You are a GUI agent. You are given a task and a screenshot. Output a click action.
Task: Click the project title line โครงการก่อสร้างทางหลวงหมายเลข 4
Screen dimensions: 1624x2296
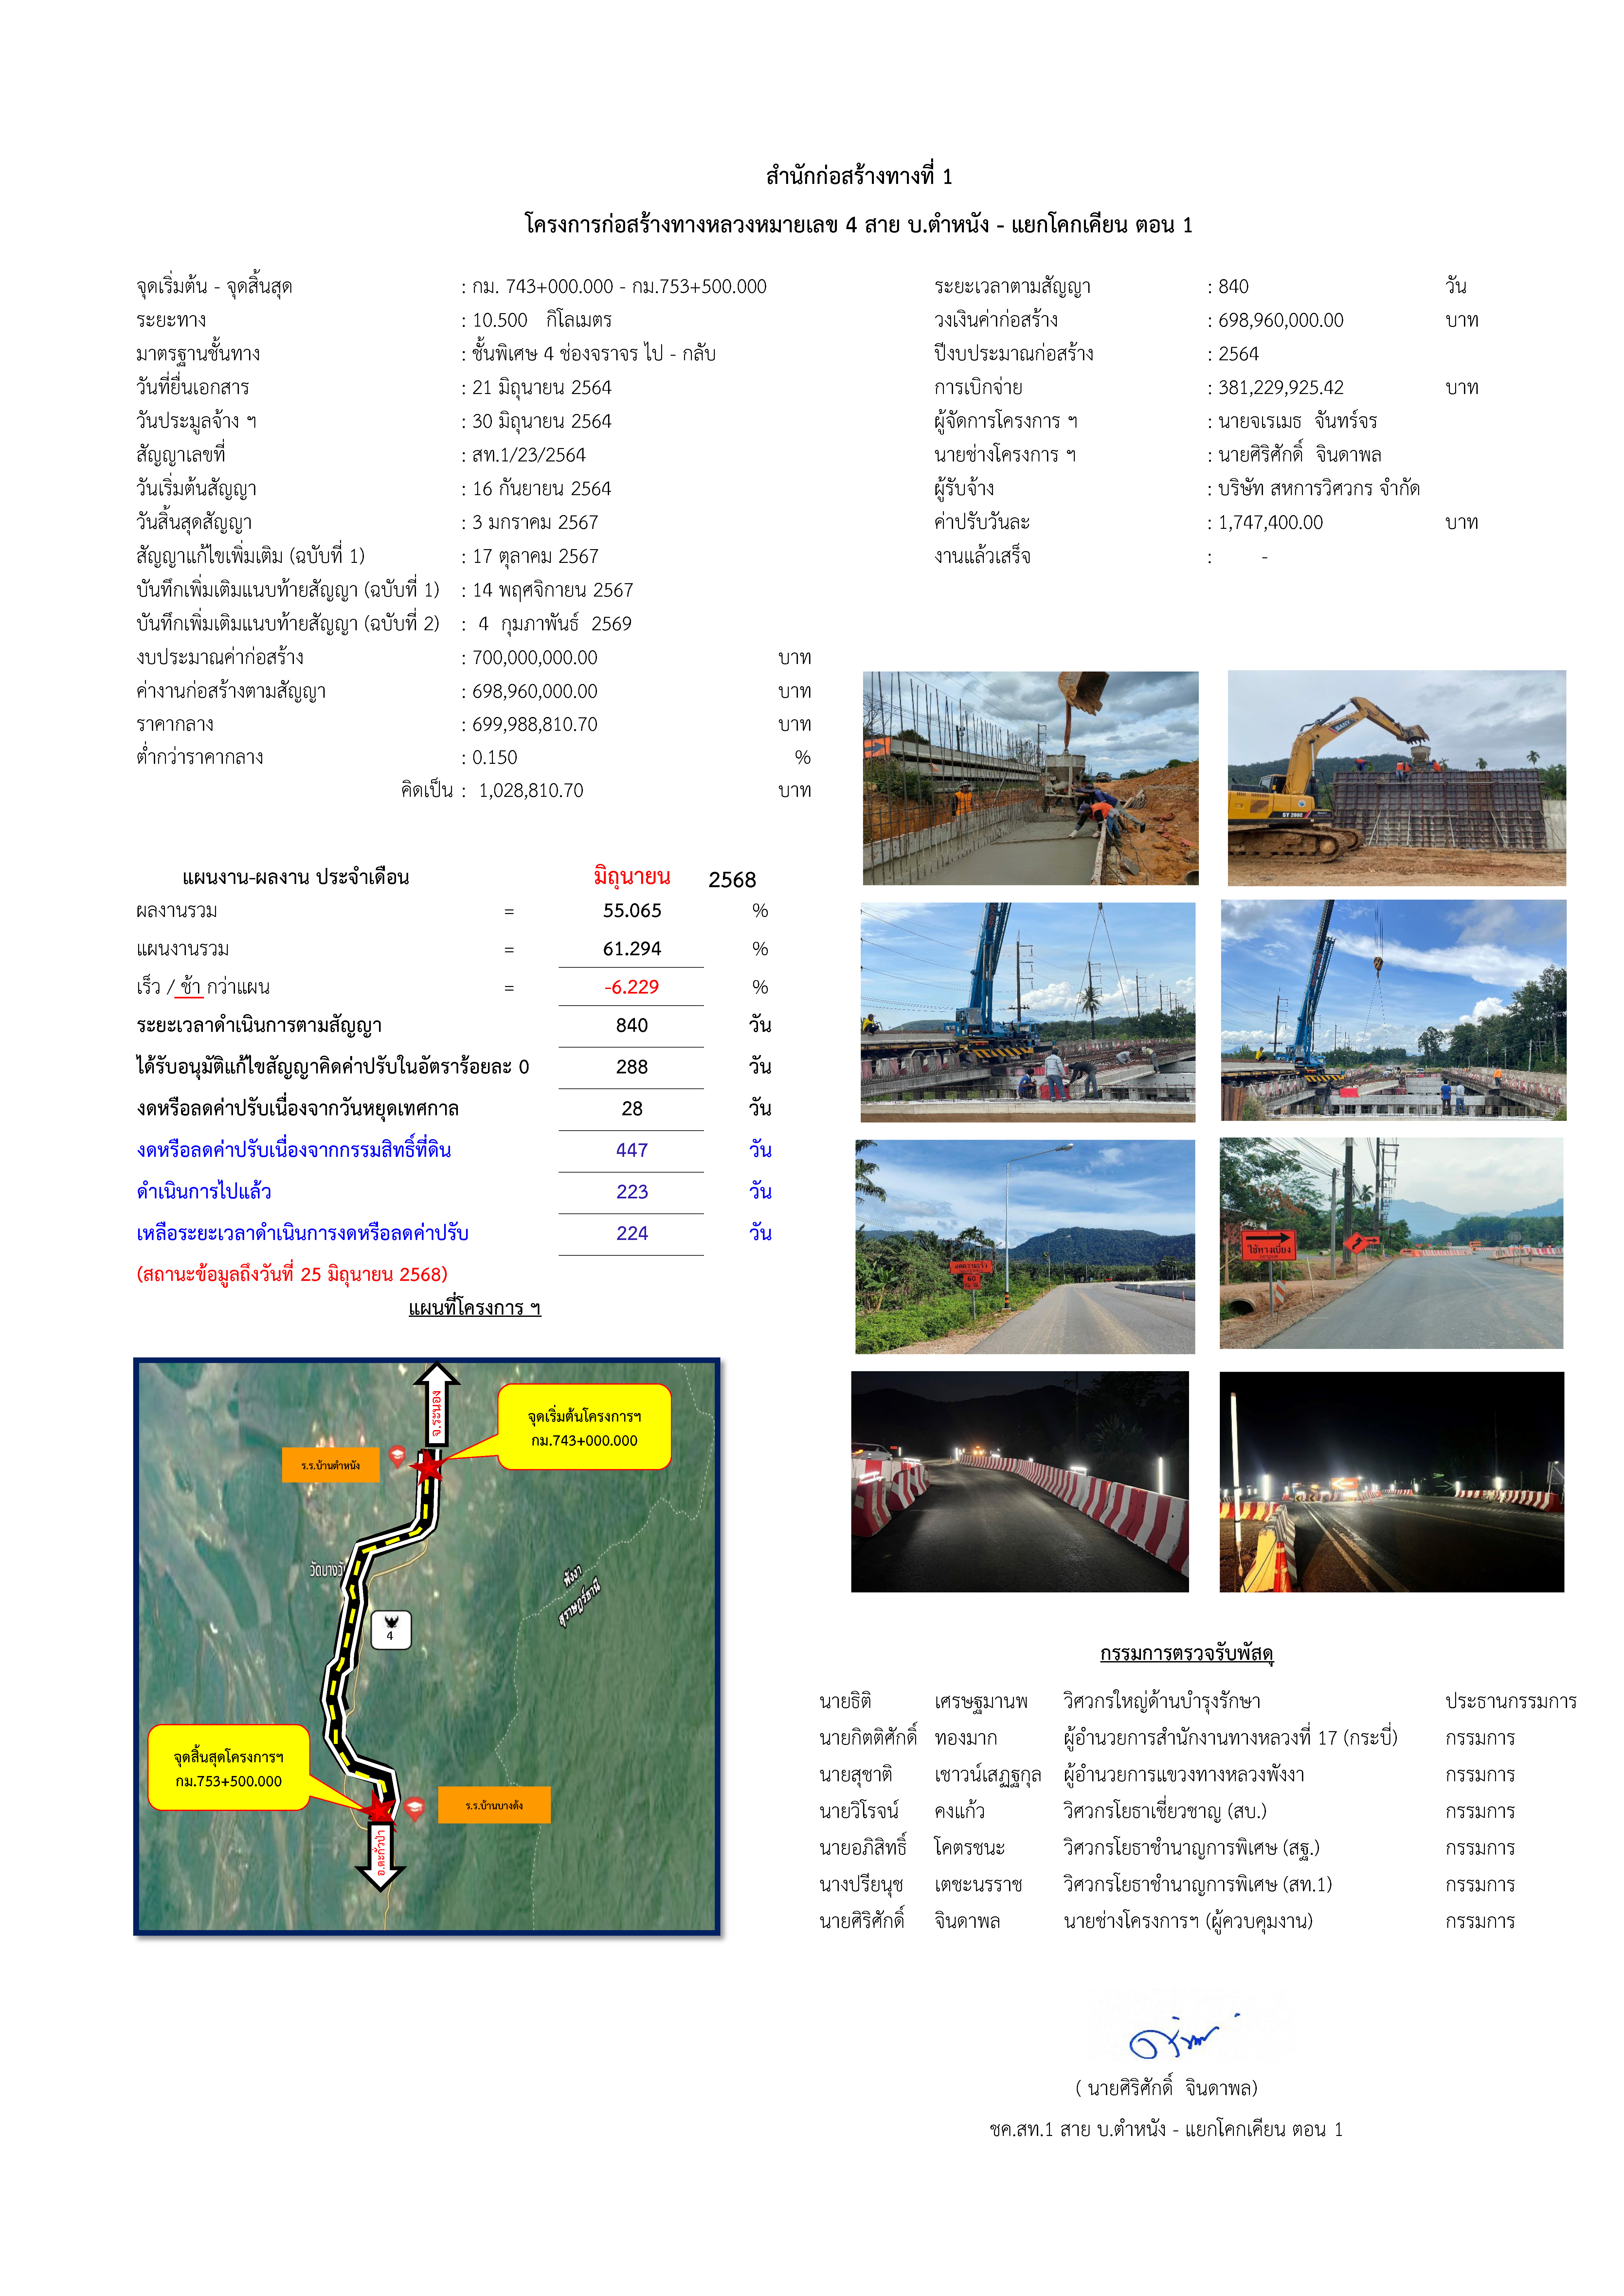pos(859,225)
